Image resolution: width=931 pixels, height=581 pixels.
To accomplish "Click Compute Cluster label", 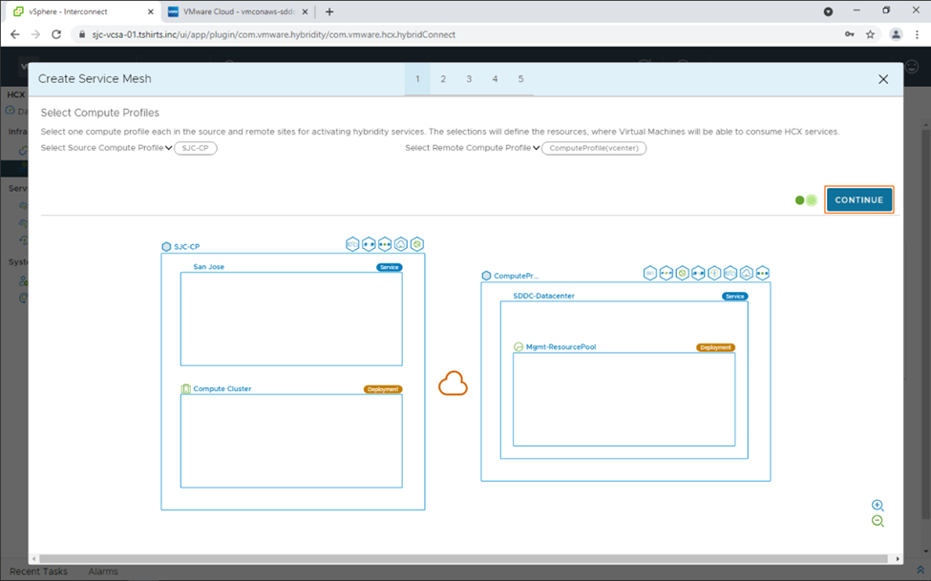I will tap(222, 388).
